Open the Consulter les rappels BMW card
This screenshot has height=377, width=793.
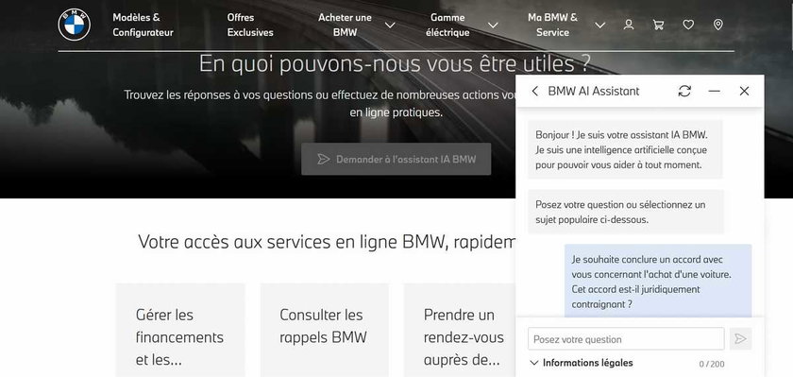pyautogui.click(x=325, y=330)
